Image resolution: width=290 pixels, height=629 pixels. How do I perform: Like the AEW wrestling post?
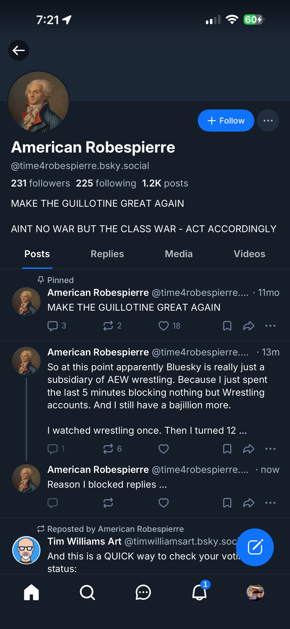point(164,449)
